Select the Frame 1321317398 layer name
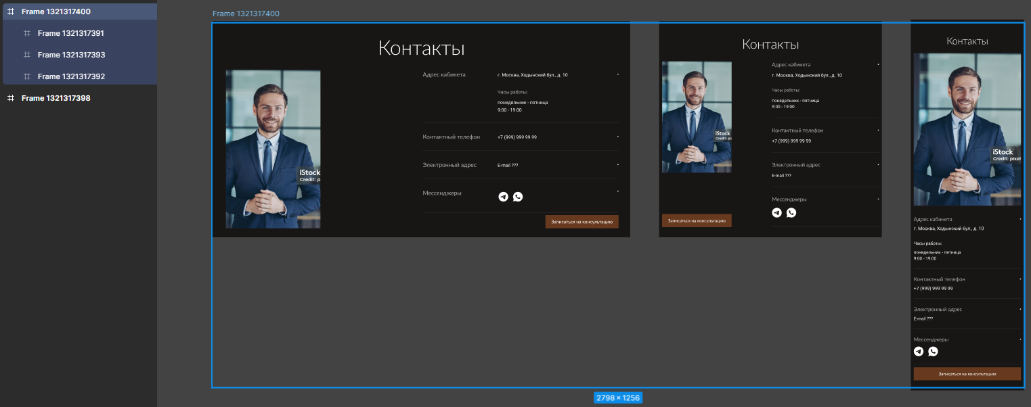1031x407 pixels. click(56, 98)
